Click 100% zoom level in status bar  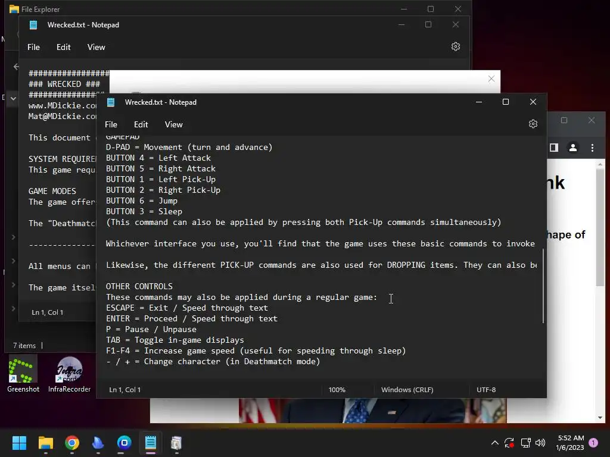click(337, 390)
